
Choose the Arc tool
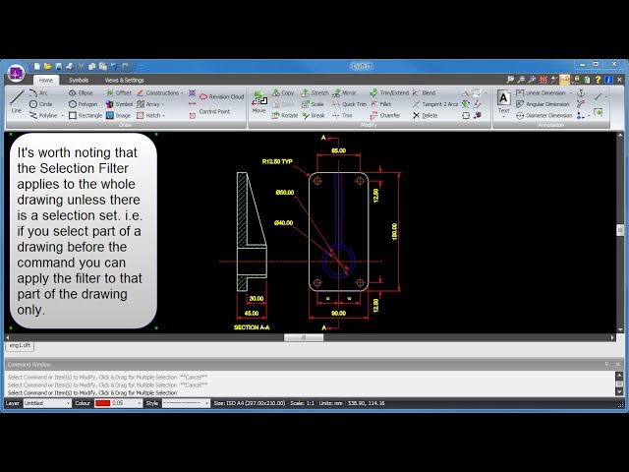tap(38, 92)
